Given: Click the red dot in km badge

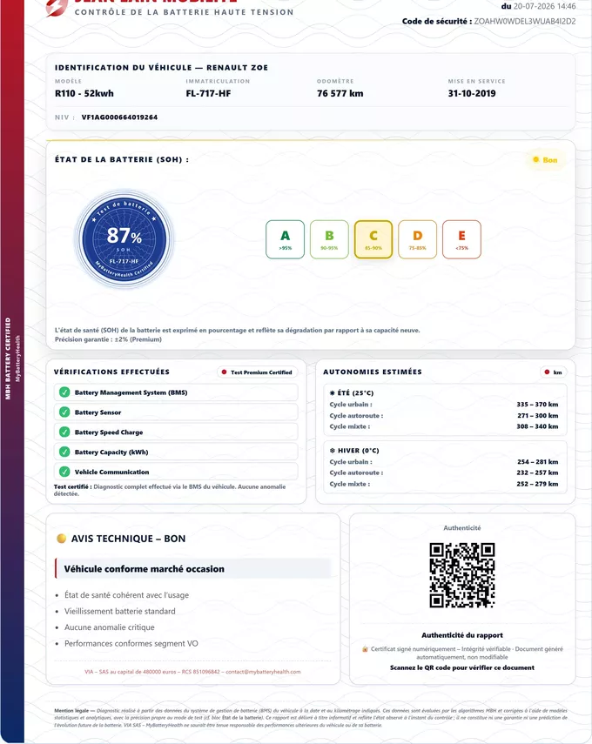Looking at the screenshot, I should [547, 372].
